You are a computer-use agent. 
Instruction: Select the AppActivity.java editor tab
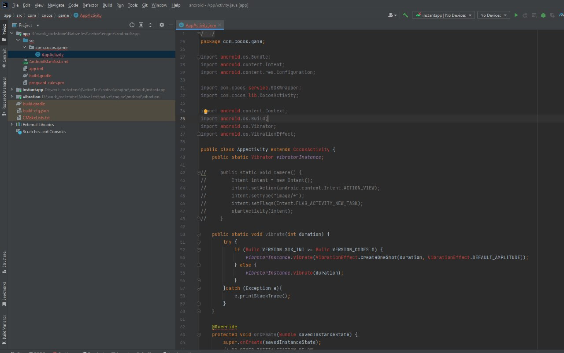[200, 25]
